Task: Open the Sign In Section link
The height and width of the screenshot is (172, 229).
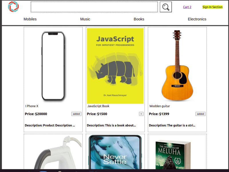Action: [212, 7]
